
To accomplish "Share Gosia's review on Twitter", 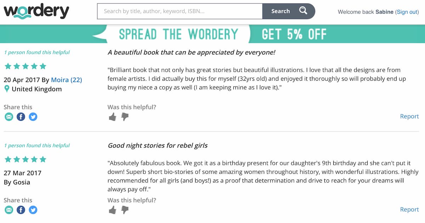I will (33, 210).
